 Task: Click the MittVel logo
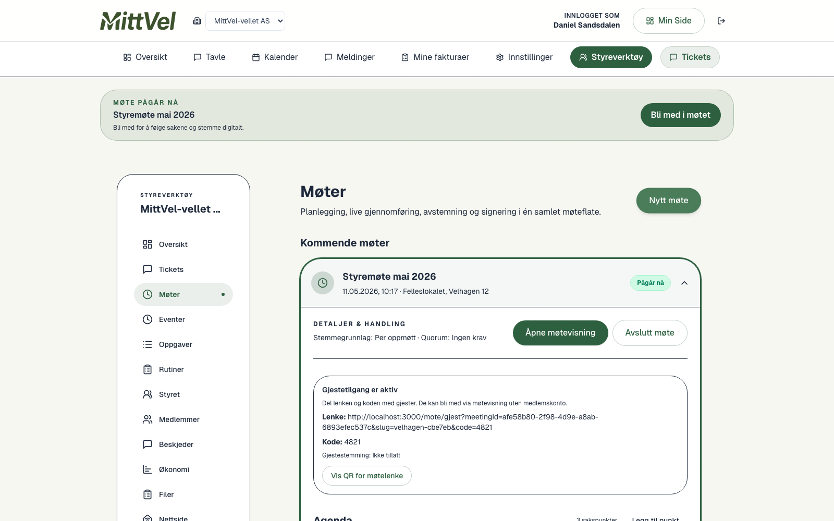pyautogui.click(x=138, y=21)
